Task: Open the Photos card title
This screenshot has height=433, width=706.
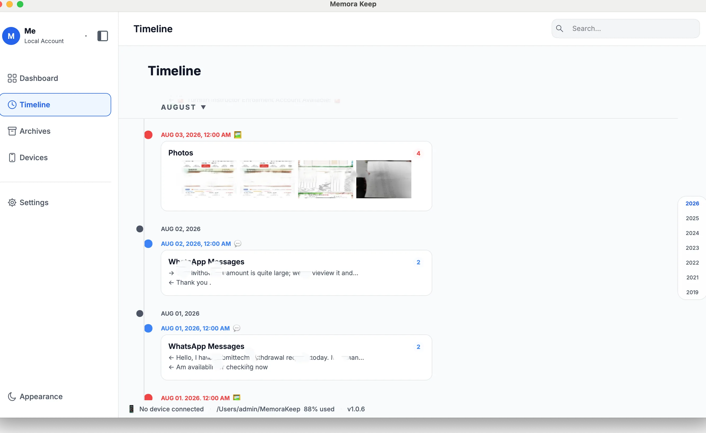Action: 181,153
